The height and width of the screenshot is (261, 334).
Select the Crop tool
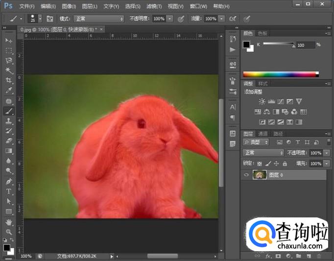[x=9, y=80]
